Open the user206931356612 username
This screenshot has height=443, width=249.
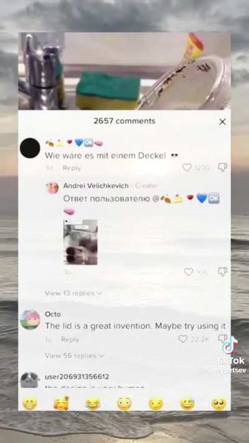point(77,376)
